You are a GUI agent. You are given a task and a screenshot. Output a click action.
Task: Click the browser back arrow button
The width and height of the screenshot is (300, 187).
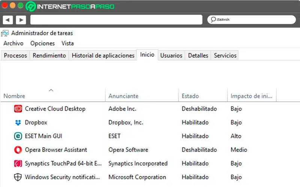tap(7, 20)
